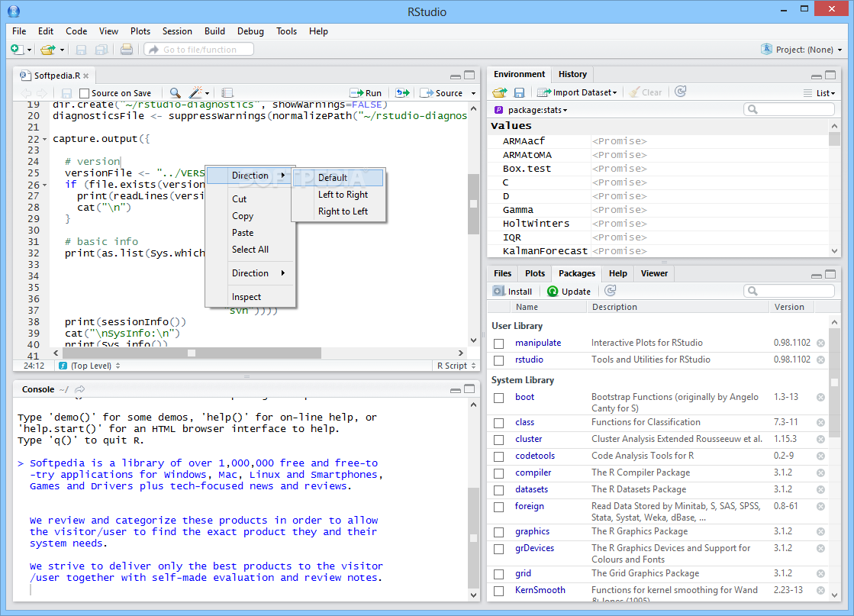Switch to the Files tab

coord(503,273)
